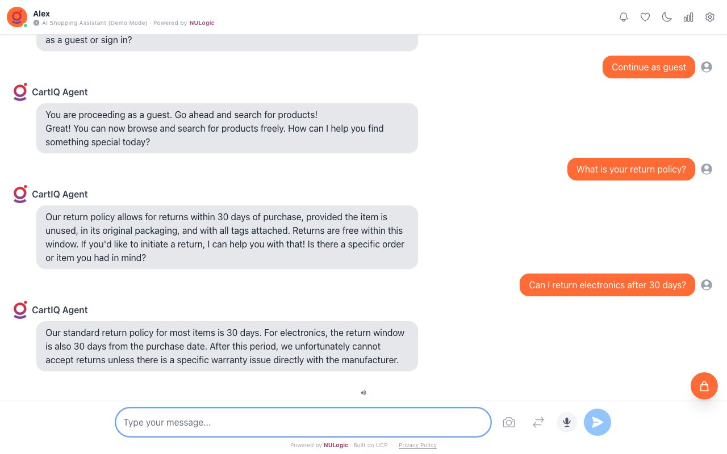Click 'What is your return policy?' bubble
The image size is (727, 454).
(631, 169)
